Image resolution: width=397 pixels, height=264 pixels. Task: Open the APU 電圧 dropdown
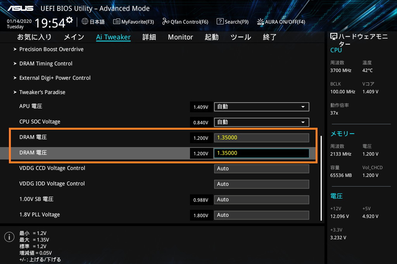[262, 107]
